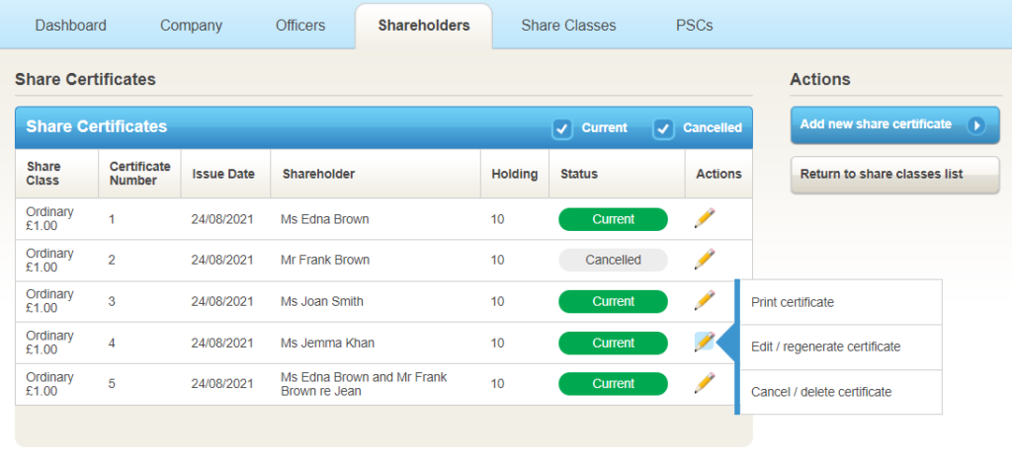This screenshot has height=461, width=1012.
Task: Click pencil icon for Ms Jemma Khan row
Action: tap(705, 342)
